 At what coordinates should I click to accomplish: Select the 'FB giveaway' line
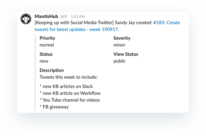tap(54, 107)
